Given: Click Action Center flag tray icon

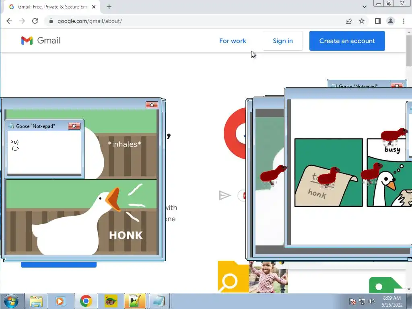Looking at the screenshot, I should 352,301.
